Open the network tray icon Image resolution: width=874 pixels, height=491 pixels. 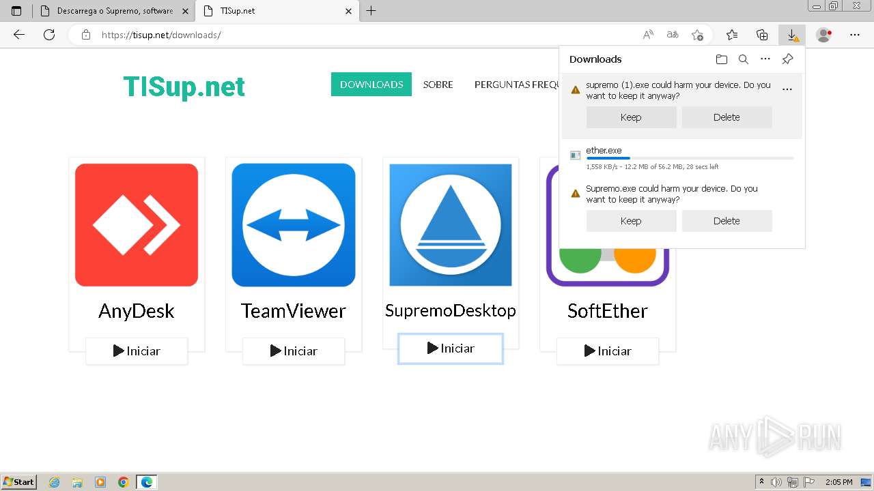coord(793,482)
